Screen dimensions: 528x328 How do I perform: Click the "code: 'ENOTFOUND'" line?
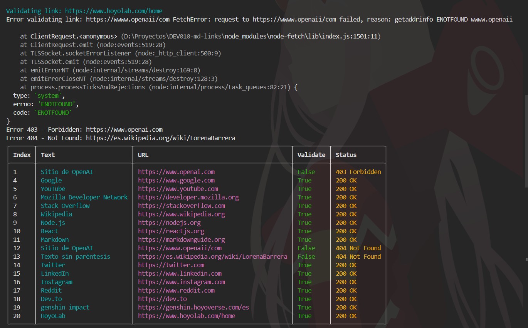click(x=43, y=112)
